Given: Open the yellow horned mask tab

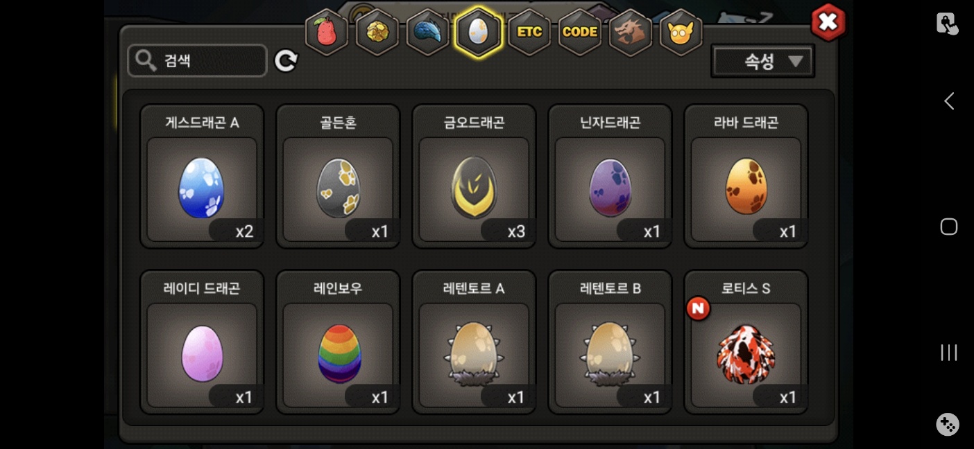Looking at the screenshot, I should pyautogui.click(x=681, y=32).
